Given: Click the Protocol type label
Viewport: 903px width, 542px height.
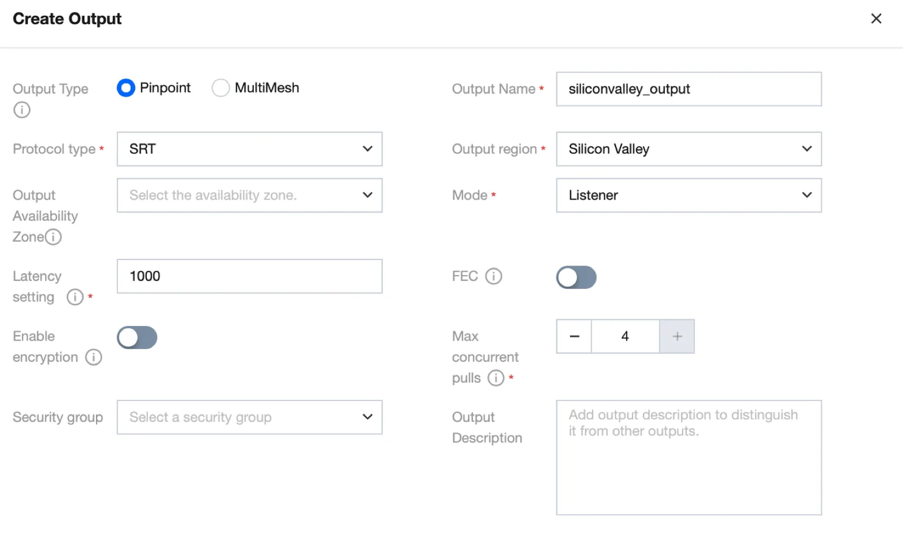Looking at the screenshot, I should click(54, 149).
